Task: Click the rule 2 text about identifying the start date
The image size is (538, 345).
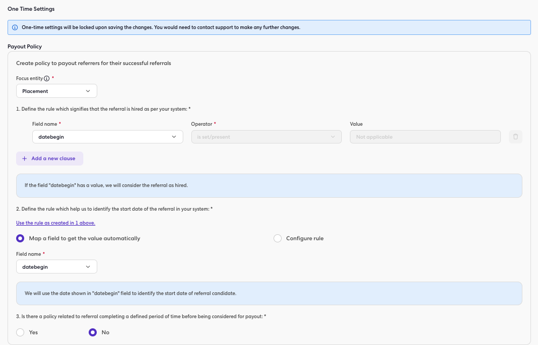Action: (x=114, y=209)
